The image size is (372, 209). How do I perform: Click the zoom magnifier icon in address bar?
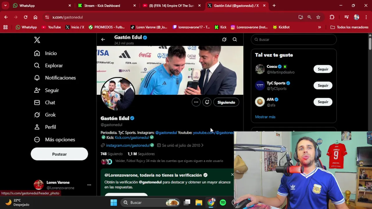pos(310,17)
